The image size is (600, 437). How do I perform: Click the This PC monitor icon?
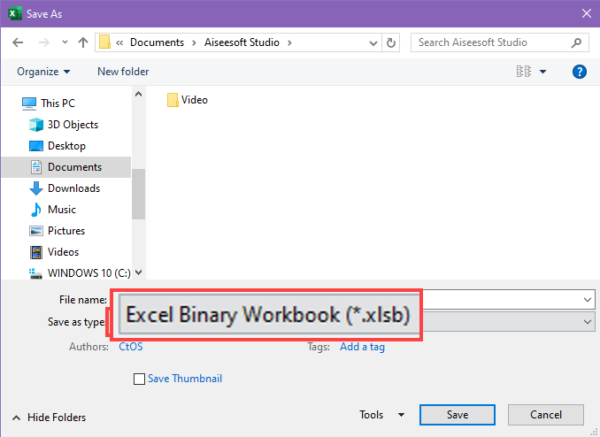pos(29,103)
